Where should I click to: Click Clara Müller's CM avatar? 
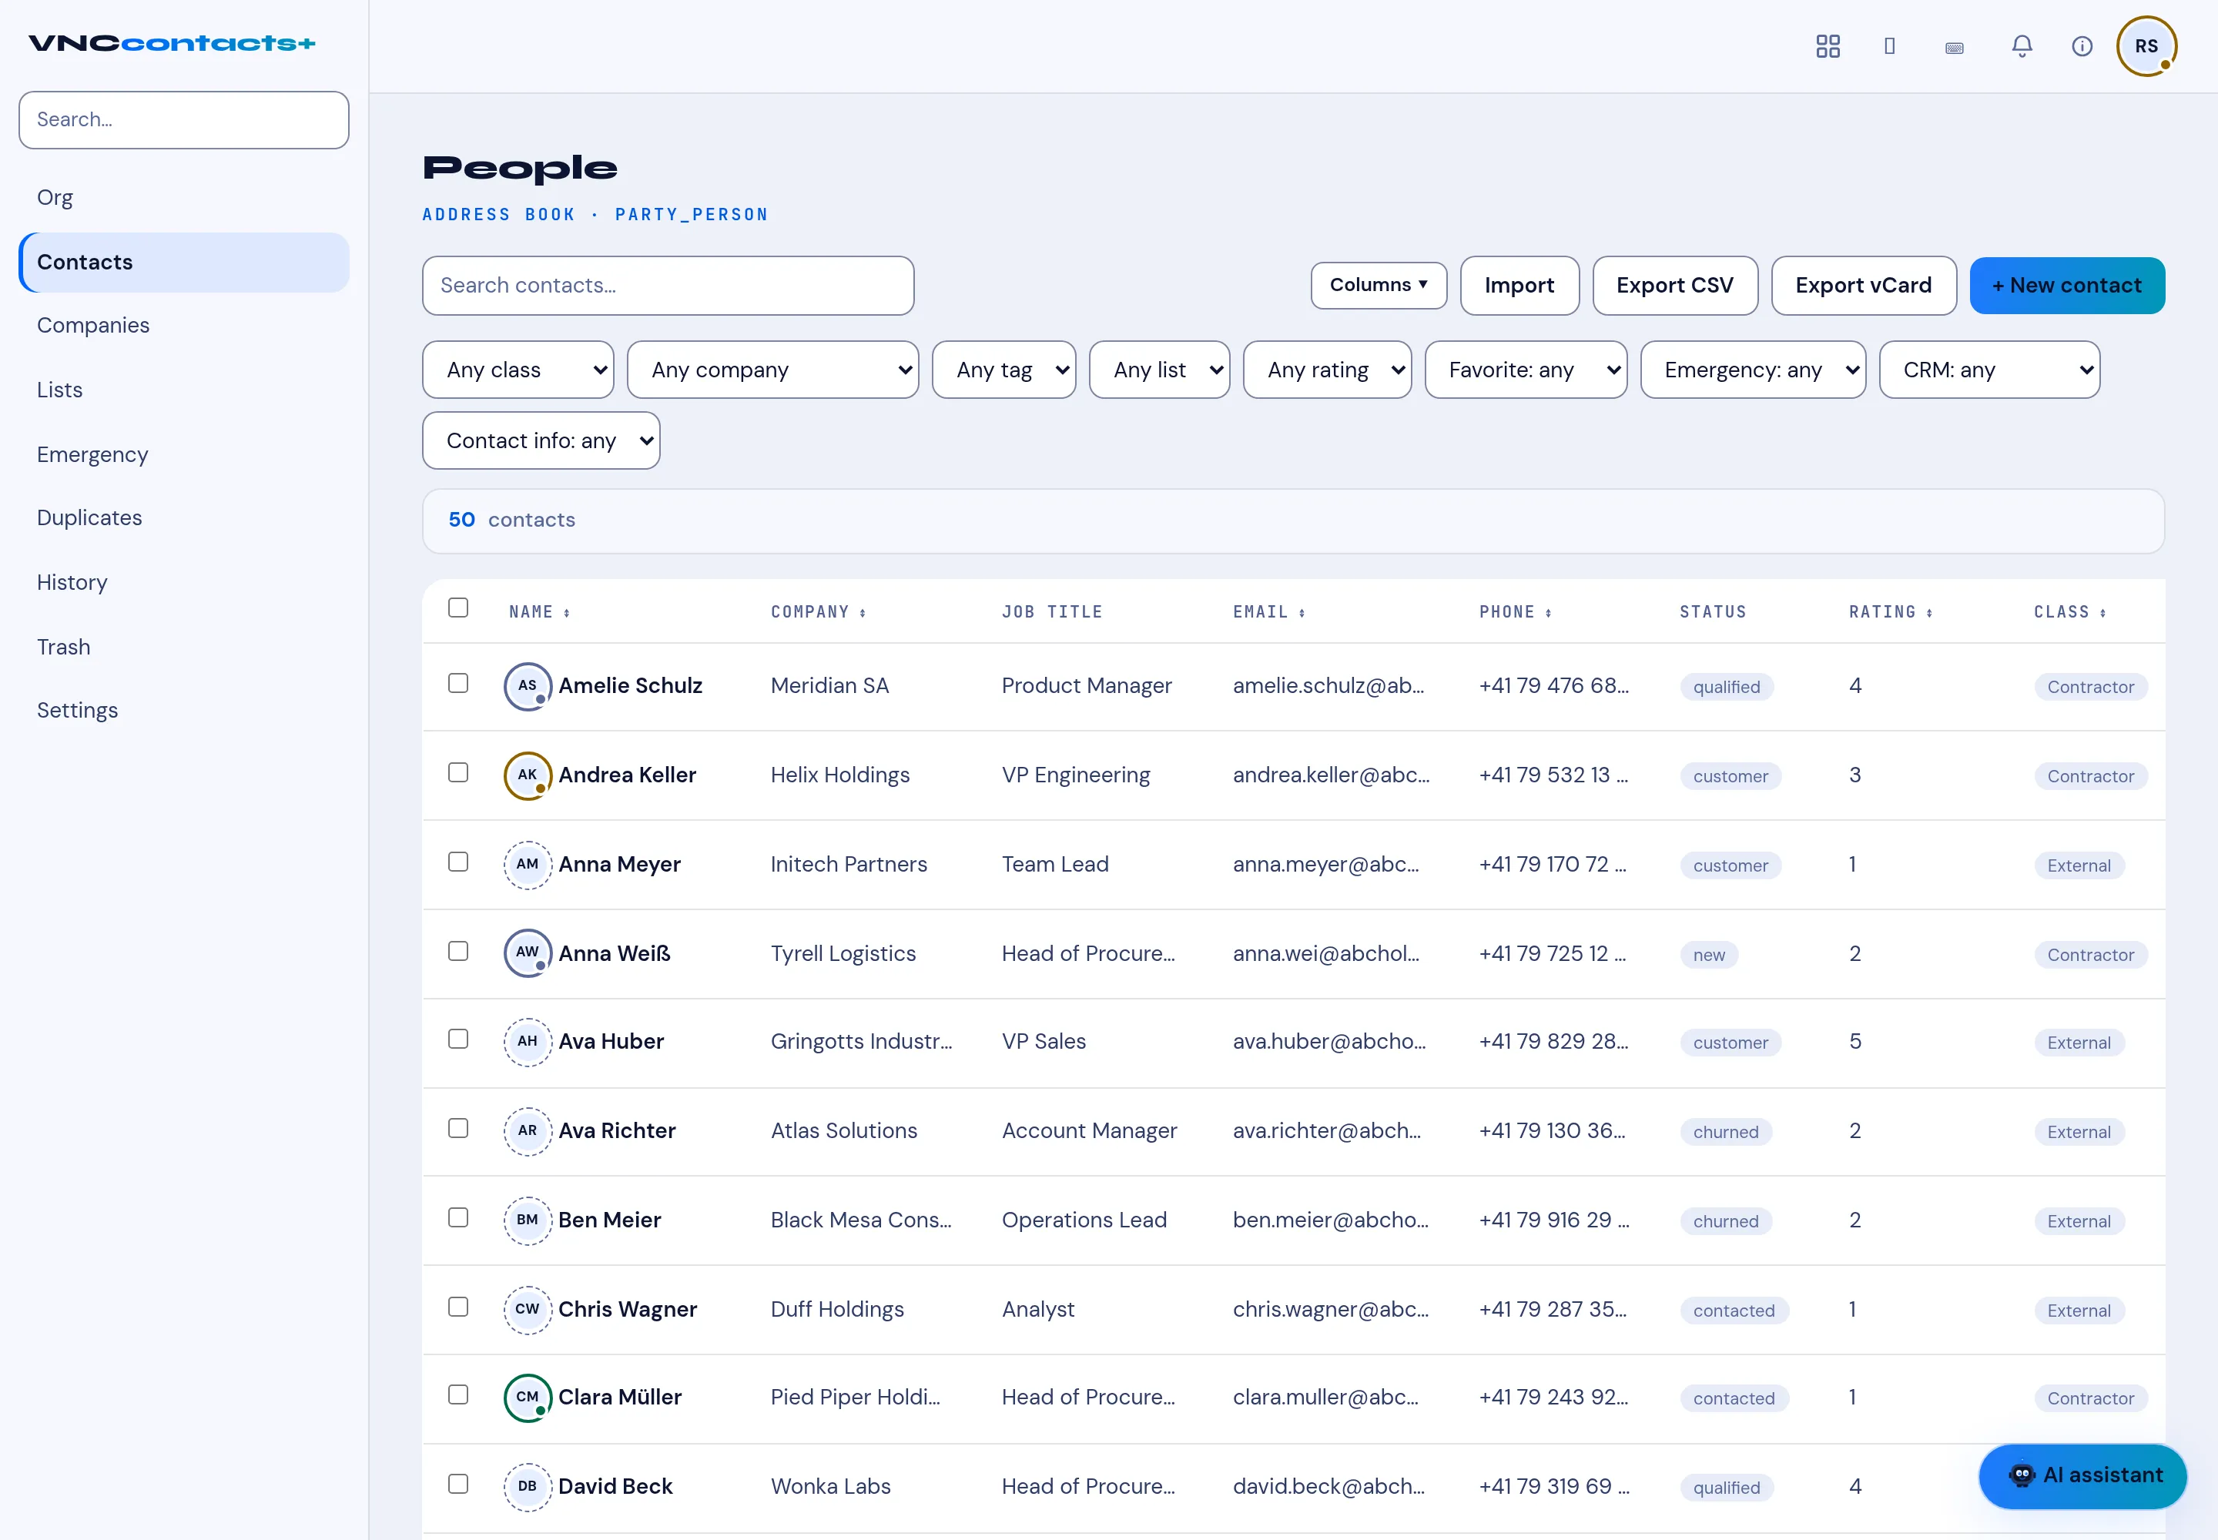[x=527, y=1398]
